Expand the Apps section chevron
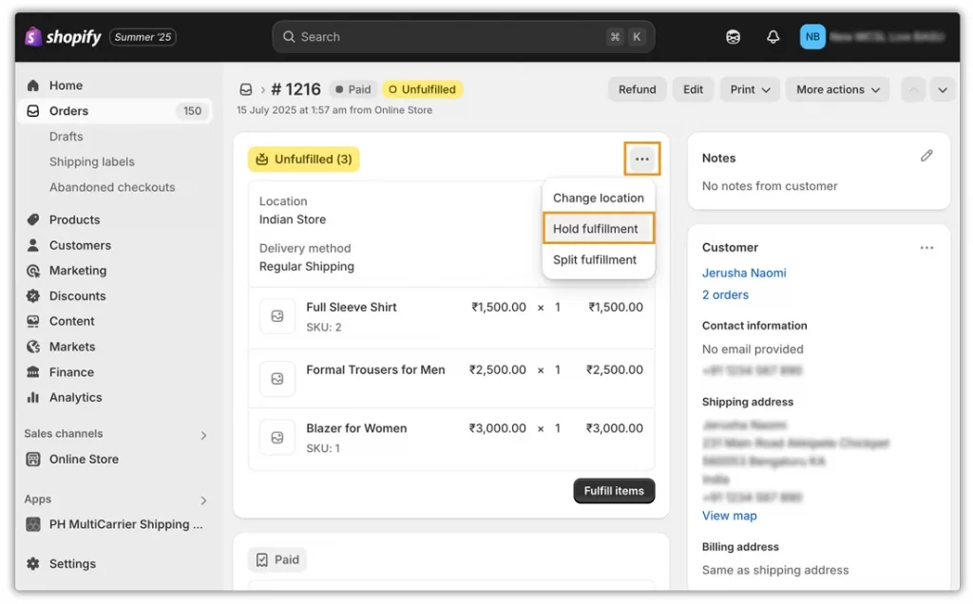Viewport: 973px width, 604px height. click(201, 500)
